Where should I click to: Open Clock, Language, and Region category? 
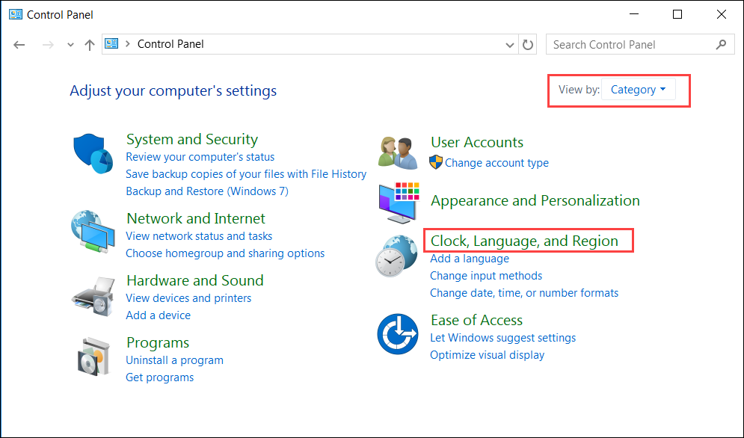(x=524, y=241)
